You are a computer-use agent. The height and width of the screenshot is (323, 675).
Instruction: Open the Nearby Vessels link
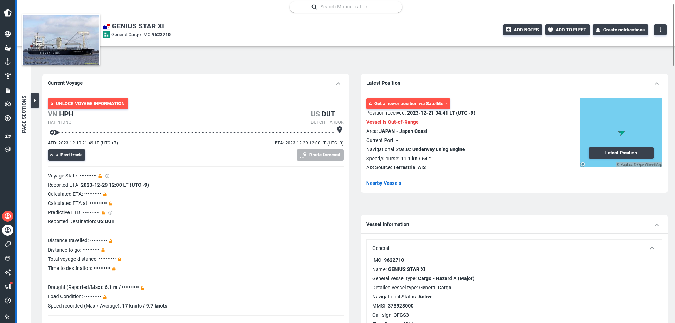(x=384, y=183)
